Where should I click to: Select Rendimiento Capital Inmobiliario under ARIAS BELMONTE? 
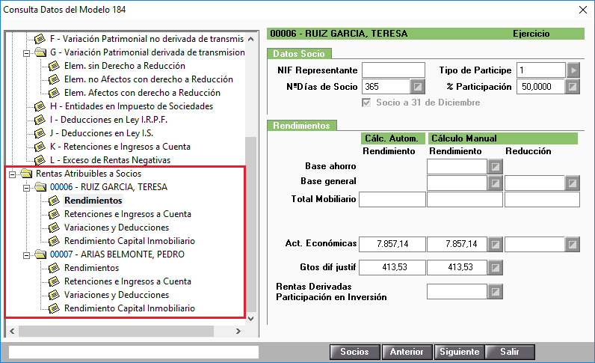(129, 308)
